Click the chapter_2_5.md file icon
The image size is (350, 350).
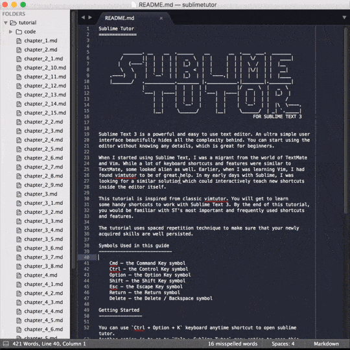click(x=19, y=149)
